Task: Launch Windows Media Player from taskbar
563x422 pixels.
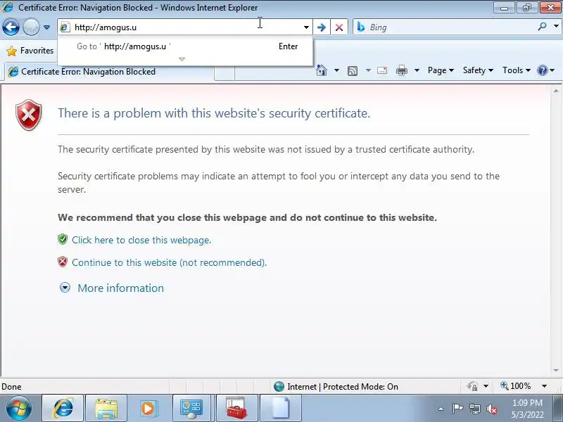Action: [x=148, y=409]
